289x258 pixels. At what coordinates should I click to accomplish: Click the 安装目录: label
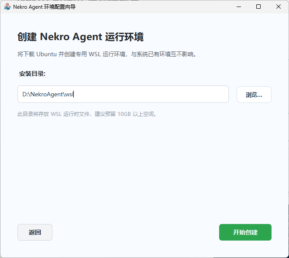tap(32, 74)
